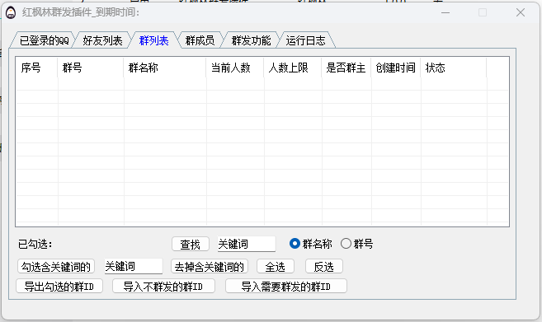Focus the keyword field next to 查找

[x=247, y=244]
